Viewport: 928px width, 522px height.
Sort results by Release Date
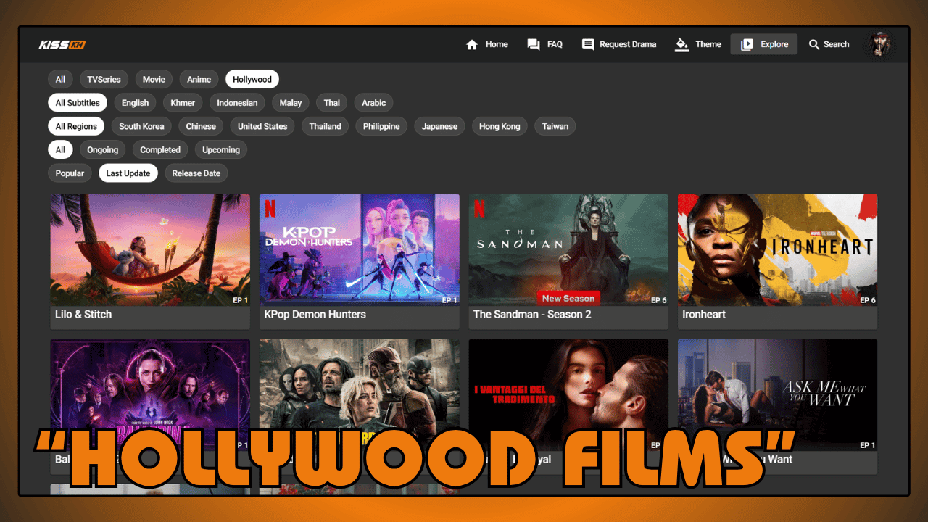point(196,173)
